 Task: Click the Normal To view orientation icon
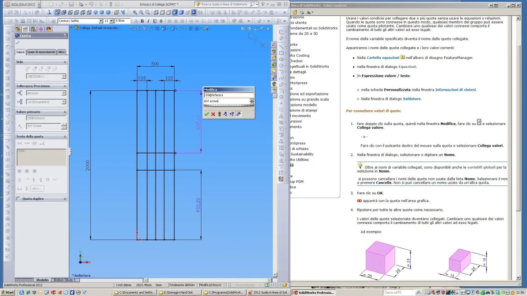(49, 12)
